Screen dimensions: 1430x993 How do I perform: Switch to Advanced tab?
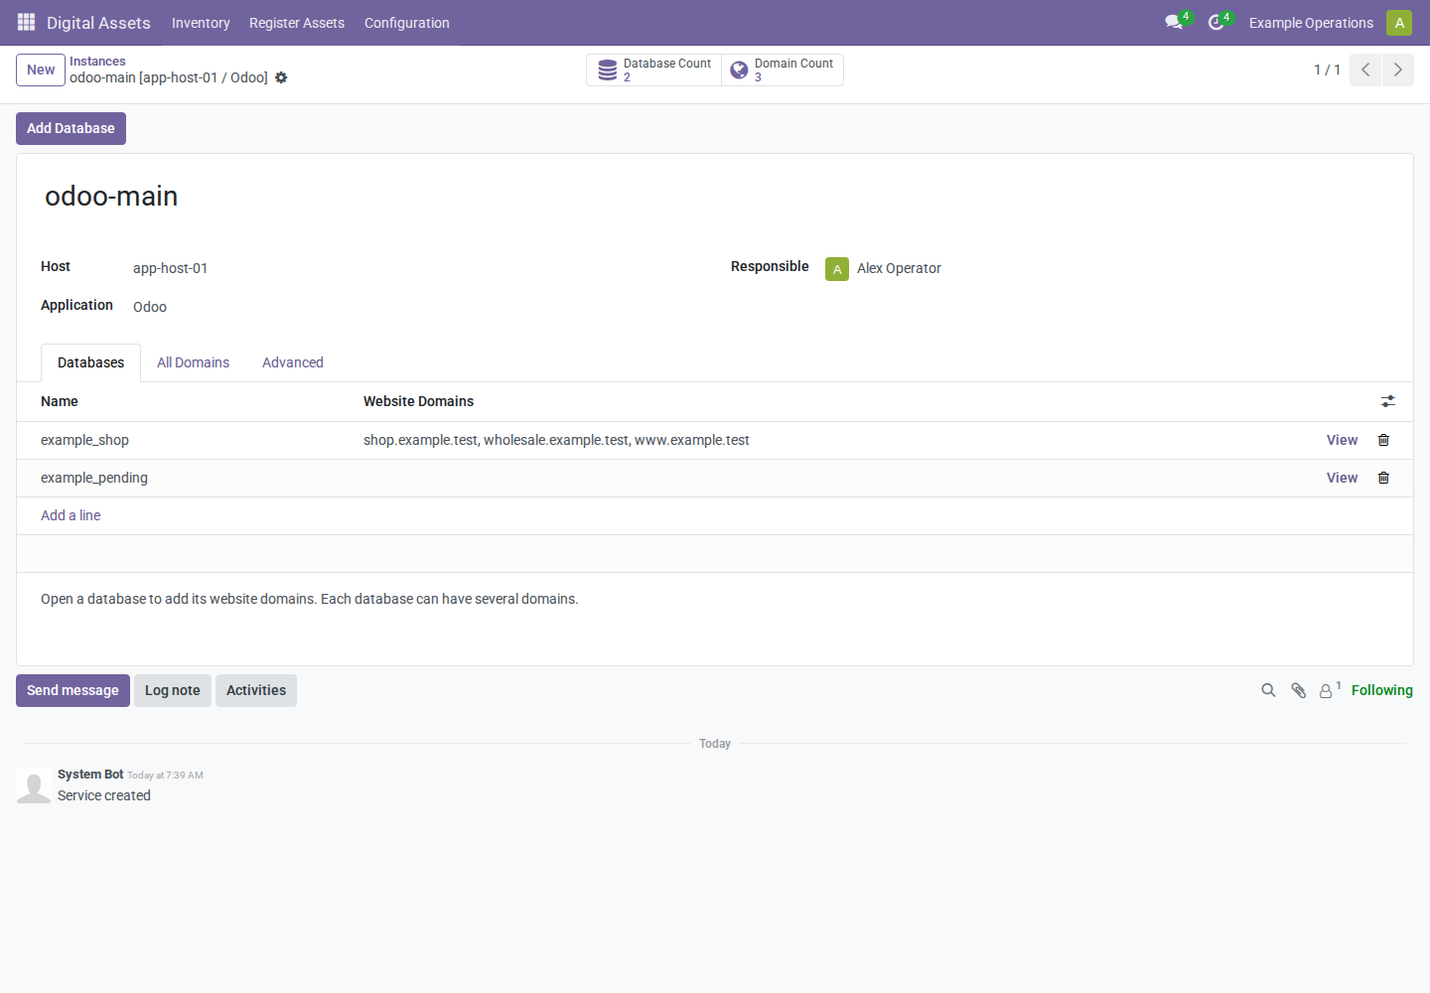(293, 362)
